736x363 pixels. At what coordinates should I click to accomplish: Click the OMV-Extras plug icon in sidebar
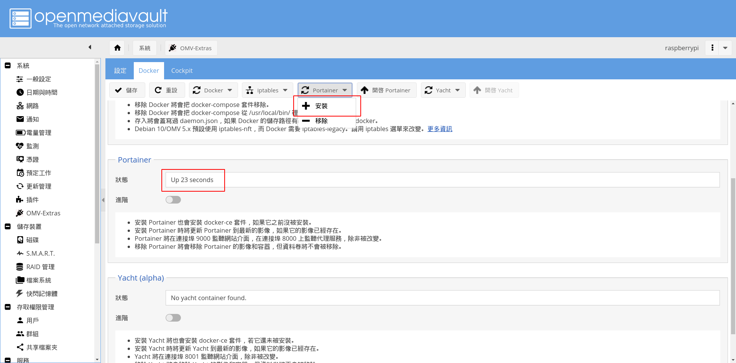20,213
